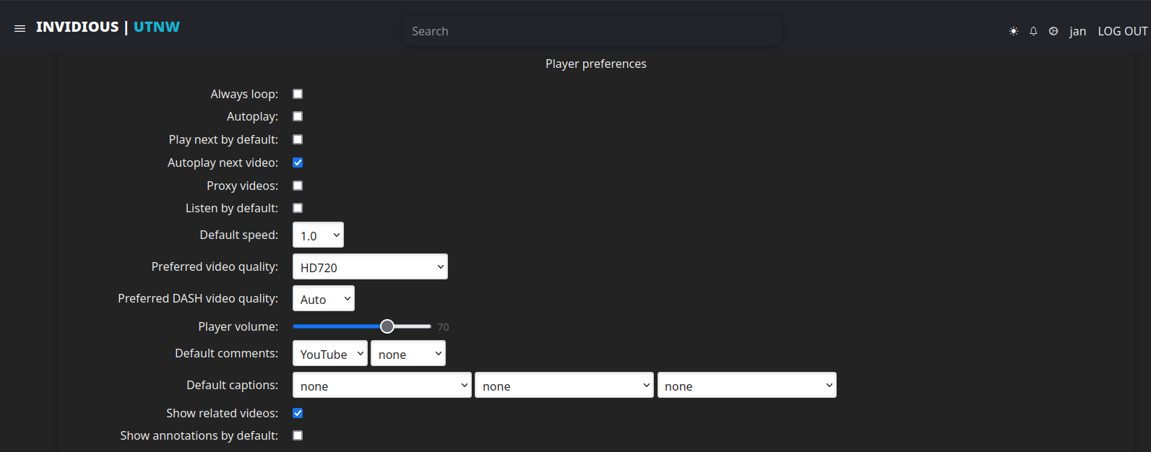Enable the Autoplay checkbox
The image size is (1151, 452).
pyautogui.click(x=298, y=116)
